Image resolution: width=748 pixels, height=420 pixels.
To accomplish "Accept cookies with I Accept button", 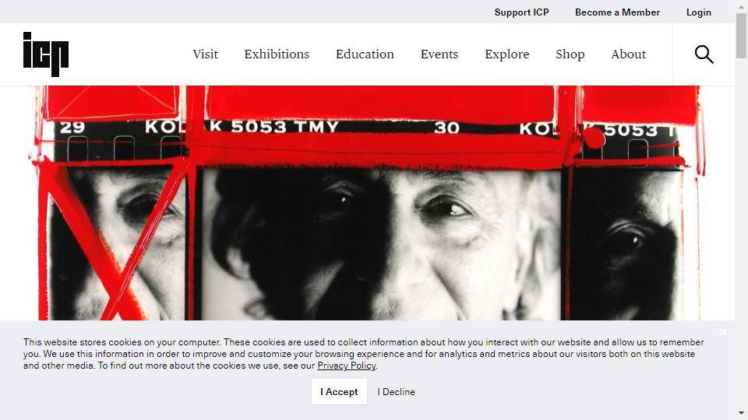I will (x=339, y=391).
